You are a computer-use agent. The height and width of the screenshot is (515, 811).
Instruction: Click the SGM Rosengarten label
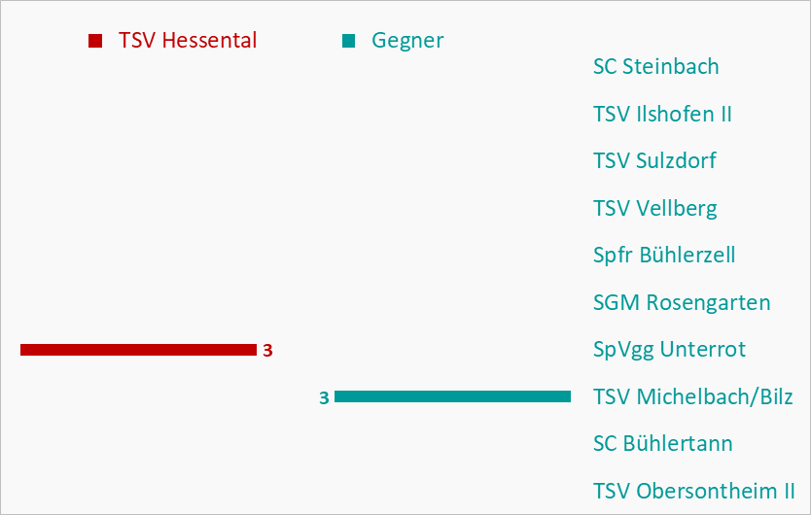pyautogui.click(x=682, y=302)
